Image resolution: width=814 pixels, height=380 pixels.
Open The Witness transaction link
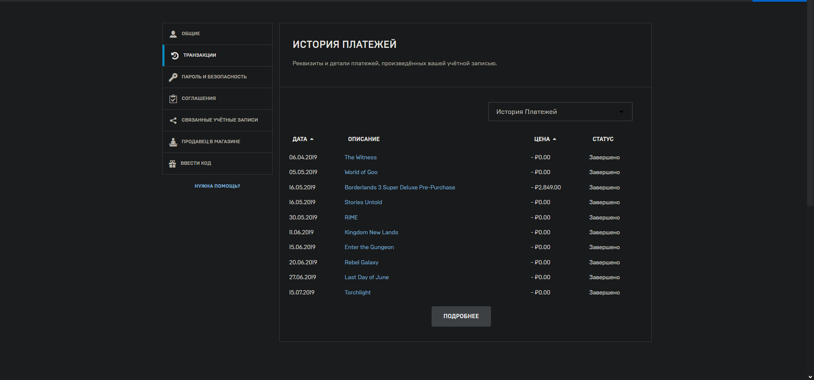coord(360,157)
